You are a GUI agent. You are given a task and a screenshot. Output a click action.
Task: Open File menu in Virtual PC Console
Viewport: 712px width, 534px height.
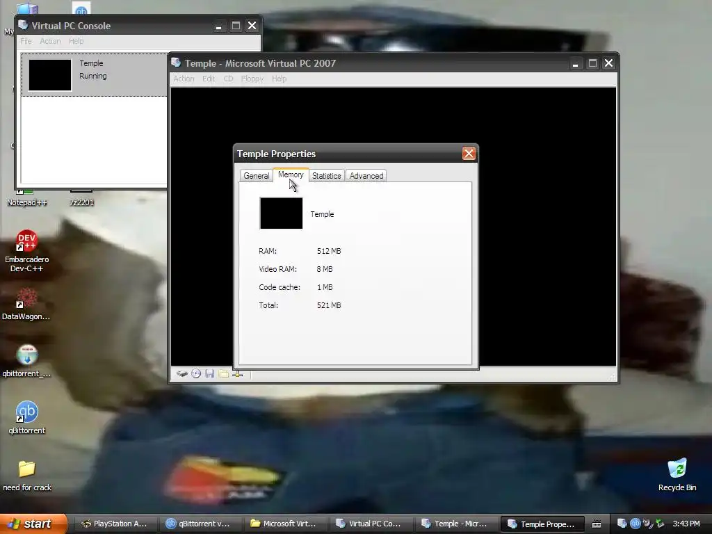(26, 41)
